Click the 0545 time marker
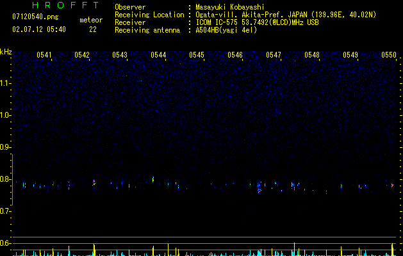 (x=197, y=55)
